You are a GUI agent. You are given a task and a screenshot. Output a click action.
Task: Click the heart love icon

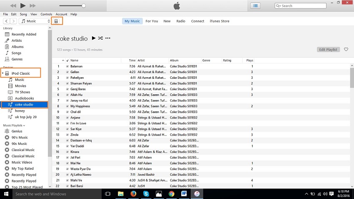(x=346, y=50)
